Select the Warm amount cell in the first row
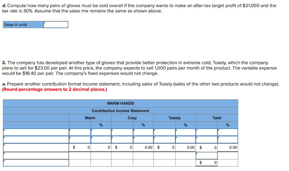Image resolution: width=289 pixels, height=171 pixels. coord(80,132)
